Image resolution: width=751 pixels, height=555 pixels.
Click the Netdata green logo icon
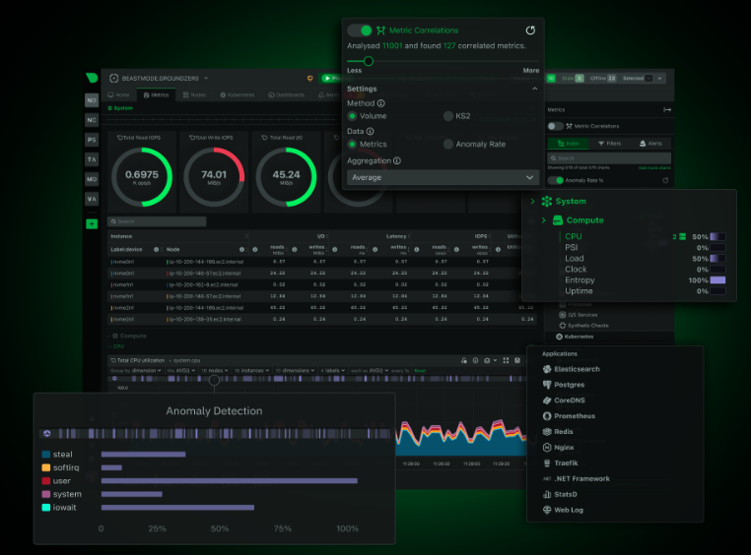[92, 78]
